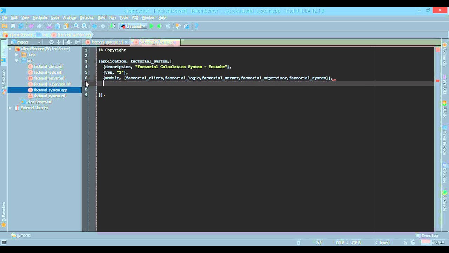The height and width of the screenshot is (253, 449).
Task: Click the Make Project build icon
Action: [x=113, y=26]
